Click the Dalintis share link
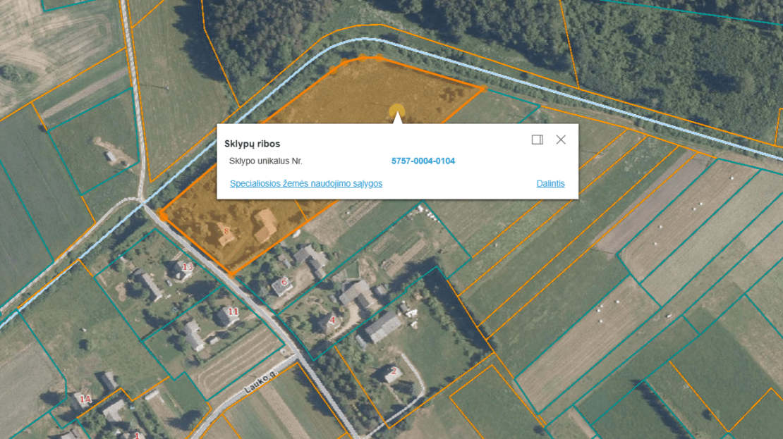Image resolution: width=783 pixels, height=439 pixels. (550, 184)
